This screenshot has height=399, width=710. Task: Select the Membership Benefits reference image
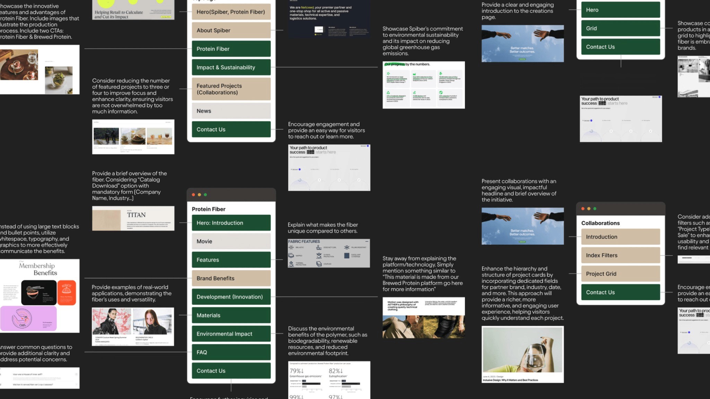coord(40,295)
